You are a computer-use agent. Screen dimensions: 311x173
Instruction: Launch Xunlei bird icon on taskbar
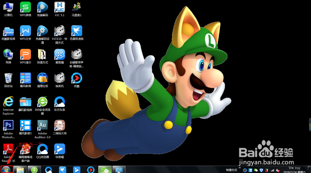(x=63, y=170)
